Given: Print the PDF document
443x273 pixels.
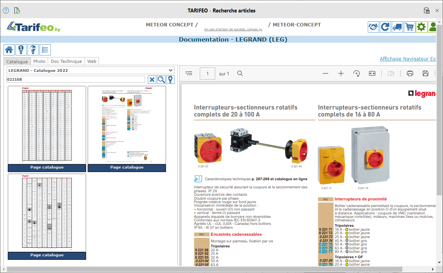Looking at the screenshot, I should coord(410,73).
